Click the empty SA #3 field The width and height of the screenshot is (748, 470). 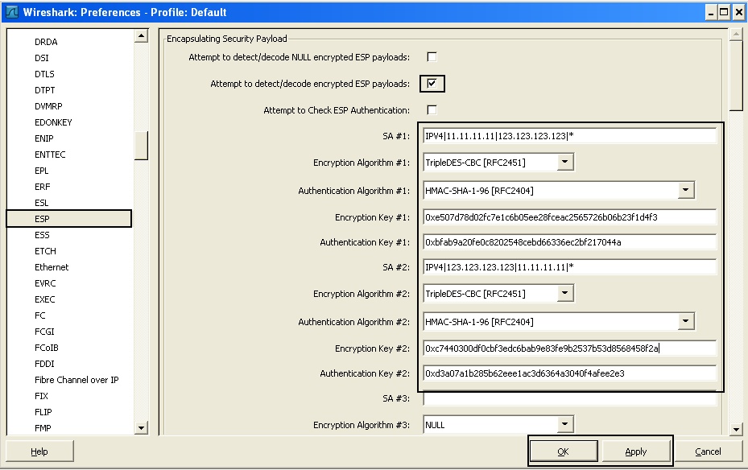(569, 398)
